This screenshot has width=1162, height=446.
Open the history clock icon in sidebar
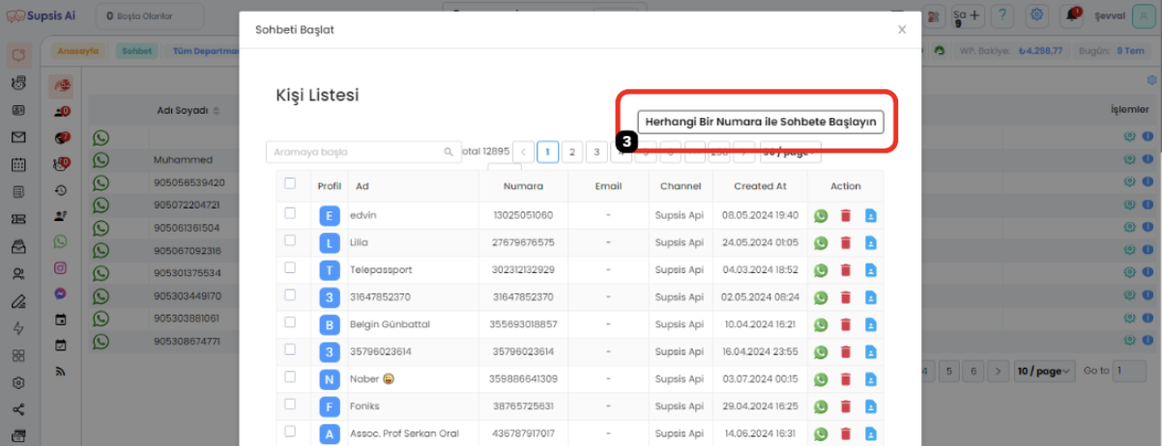(x=61, y=190)
